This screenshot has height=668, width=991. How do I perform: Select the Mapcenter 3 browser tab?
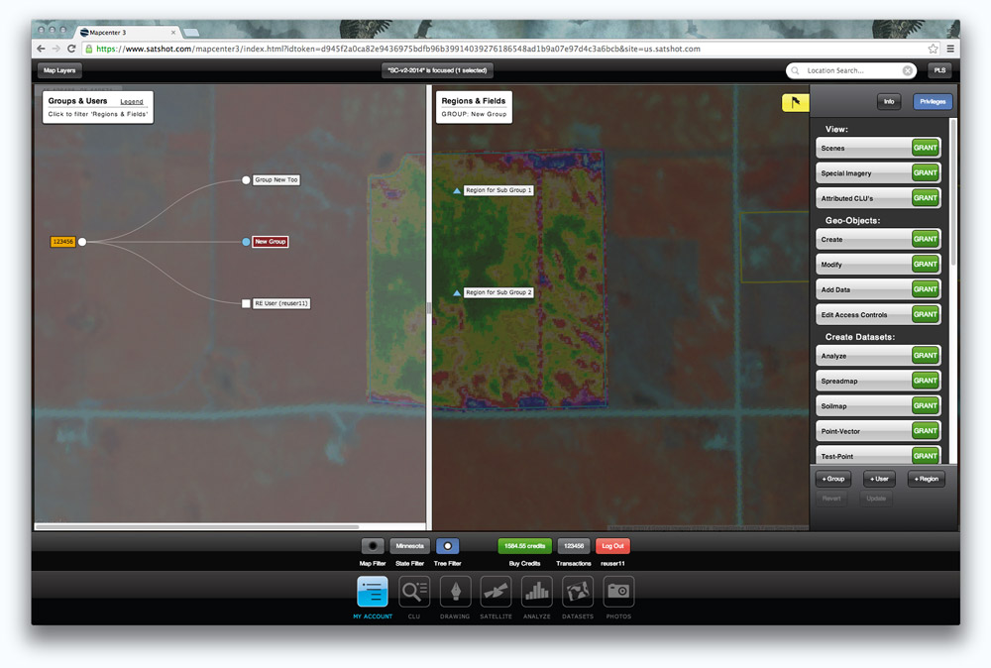click(127, 33)
